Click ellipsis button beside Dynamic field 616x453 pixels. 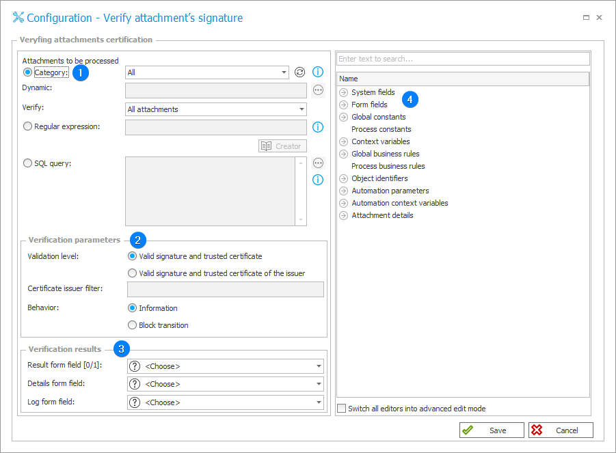click(318, 90)
